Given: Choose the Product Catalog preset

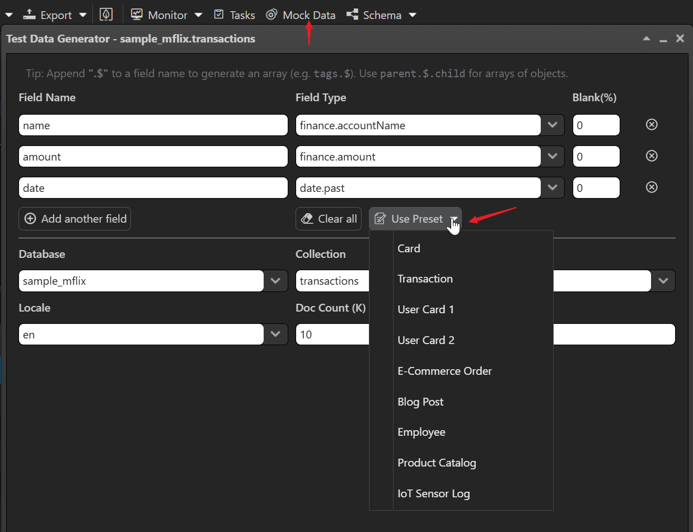Looking at the screenshot, I should 461,463.
